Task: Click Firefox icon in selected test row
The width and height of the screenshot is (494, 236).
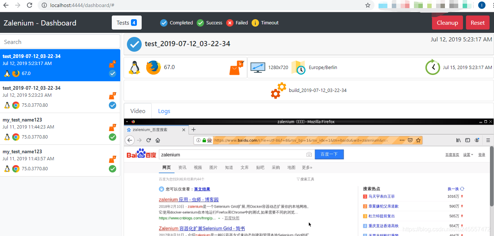Action: pyautogui.click(x=15, y=73)
